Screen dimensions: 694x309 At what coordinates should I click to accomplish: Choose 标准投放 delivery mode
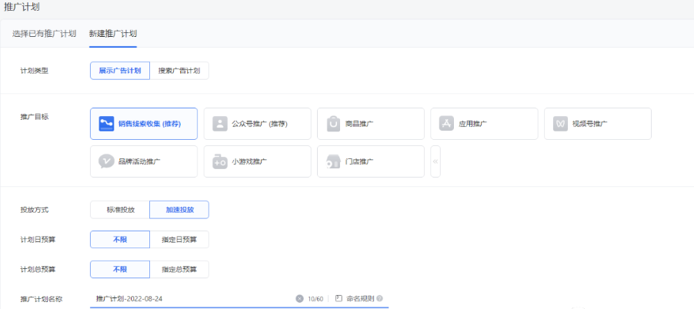(120, 210)
